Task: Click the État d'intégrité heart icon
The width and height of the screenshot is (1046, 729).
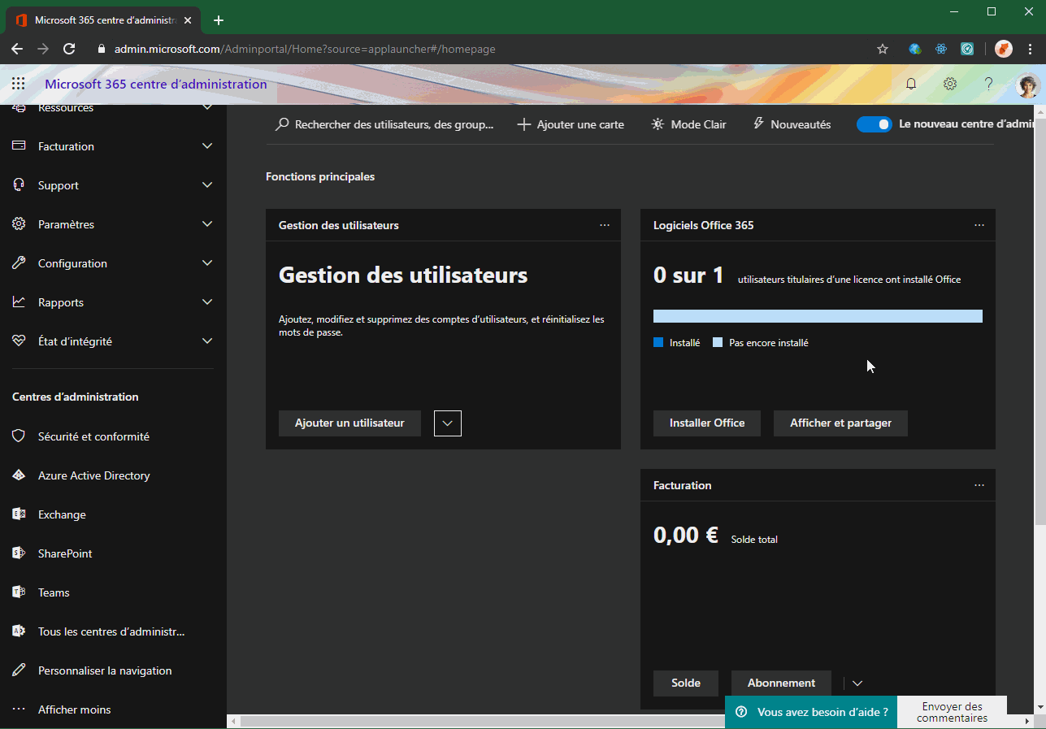Action: (x=20, y=341)
